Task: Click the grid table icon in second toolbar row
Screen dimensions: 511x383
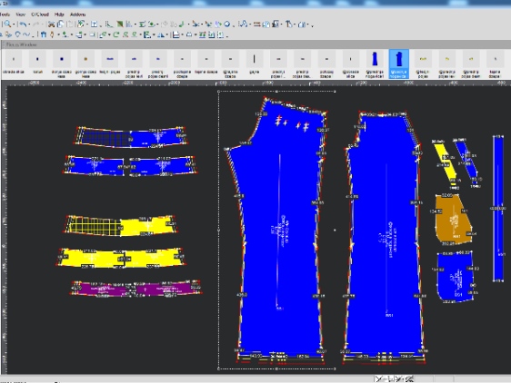Action: (203, 34)
